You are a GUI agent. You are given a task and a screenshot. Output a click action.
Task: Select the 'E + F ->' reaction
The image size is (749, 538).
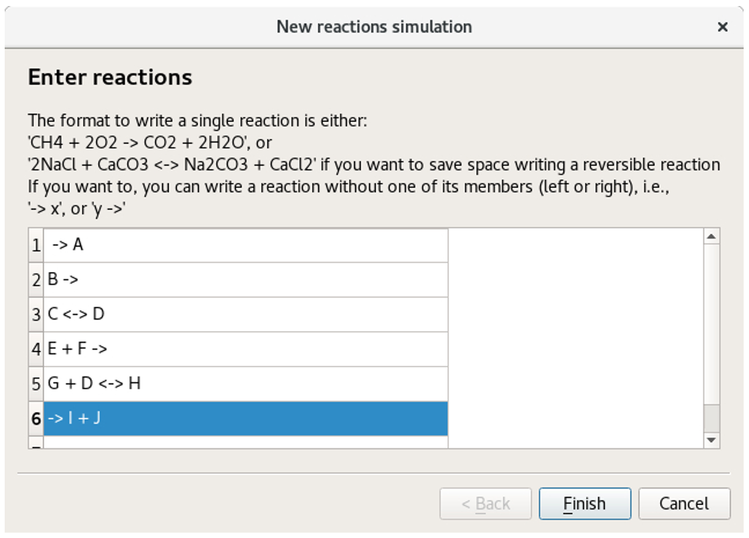pos(201,348)
